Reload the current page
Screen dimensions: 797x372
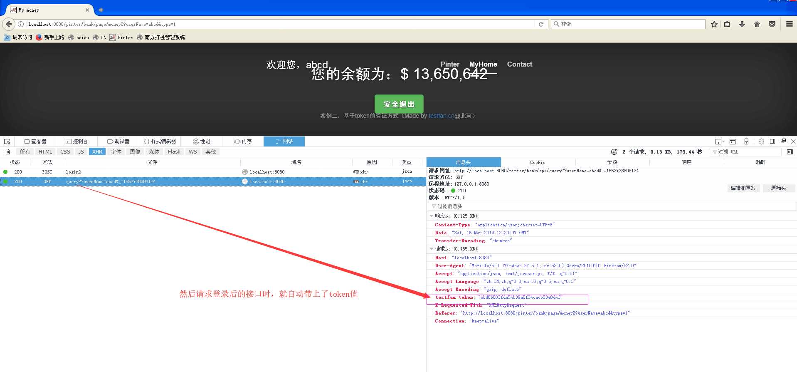[x=541, y=24]
